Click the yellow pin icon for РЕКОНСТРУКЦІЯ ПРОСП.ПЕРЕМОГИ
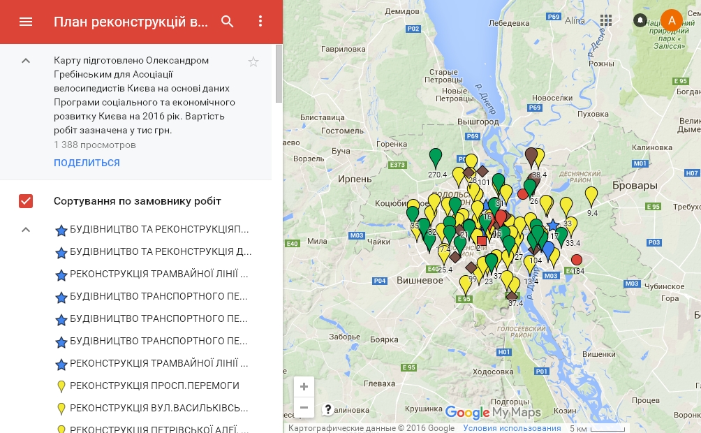The image size is (701, 433). [62, 386]
